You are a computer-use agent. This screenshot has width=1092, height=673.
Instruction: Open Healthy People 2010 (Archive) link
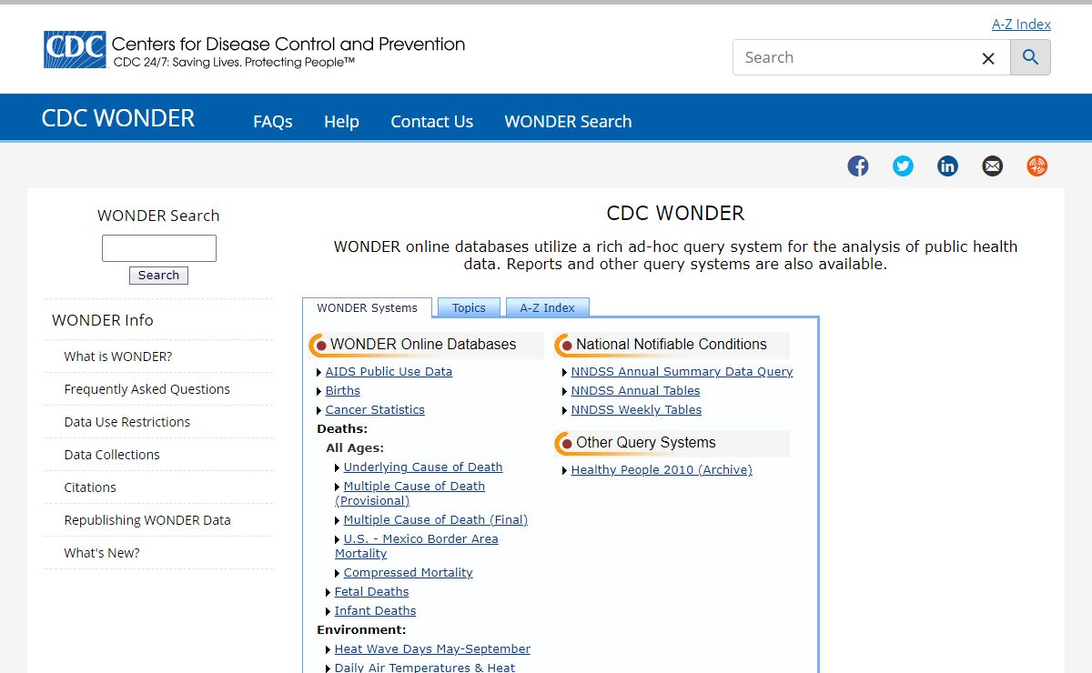click(x=662, y=469)
